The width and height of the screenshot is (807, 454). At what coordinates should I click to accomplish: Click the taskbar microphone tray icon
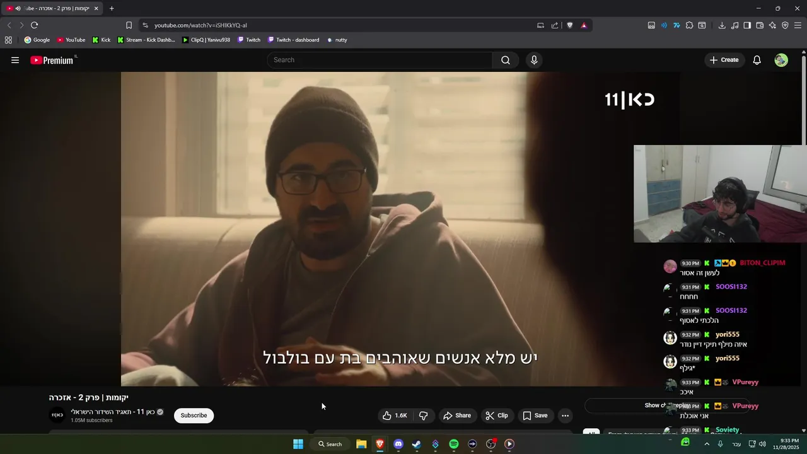(720, 444)
